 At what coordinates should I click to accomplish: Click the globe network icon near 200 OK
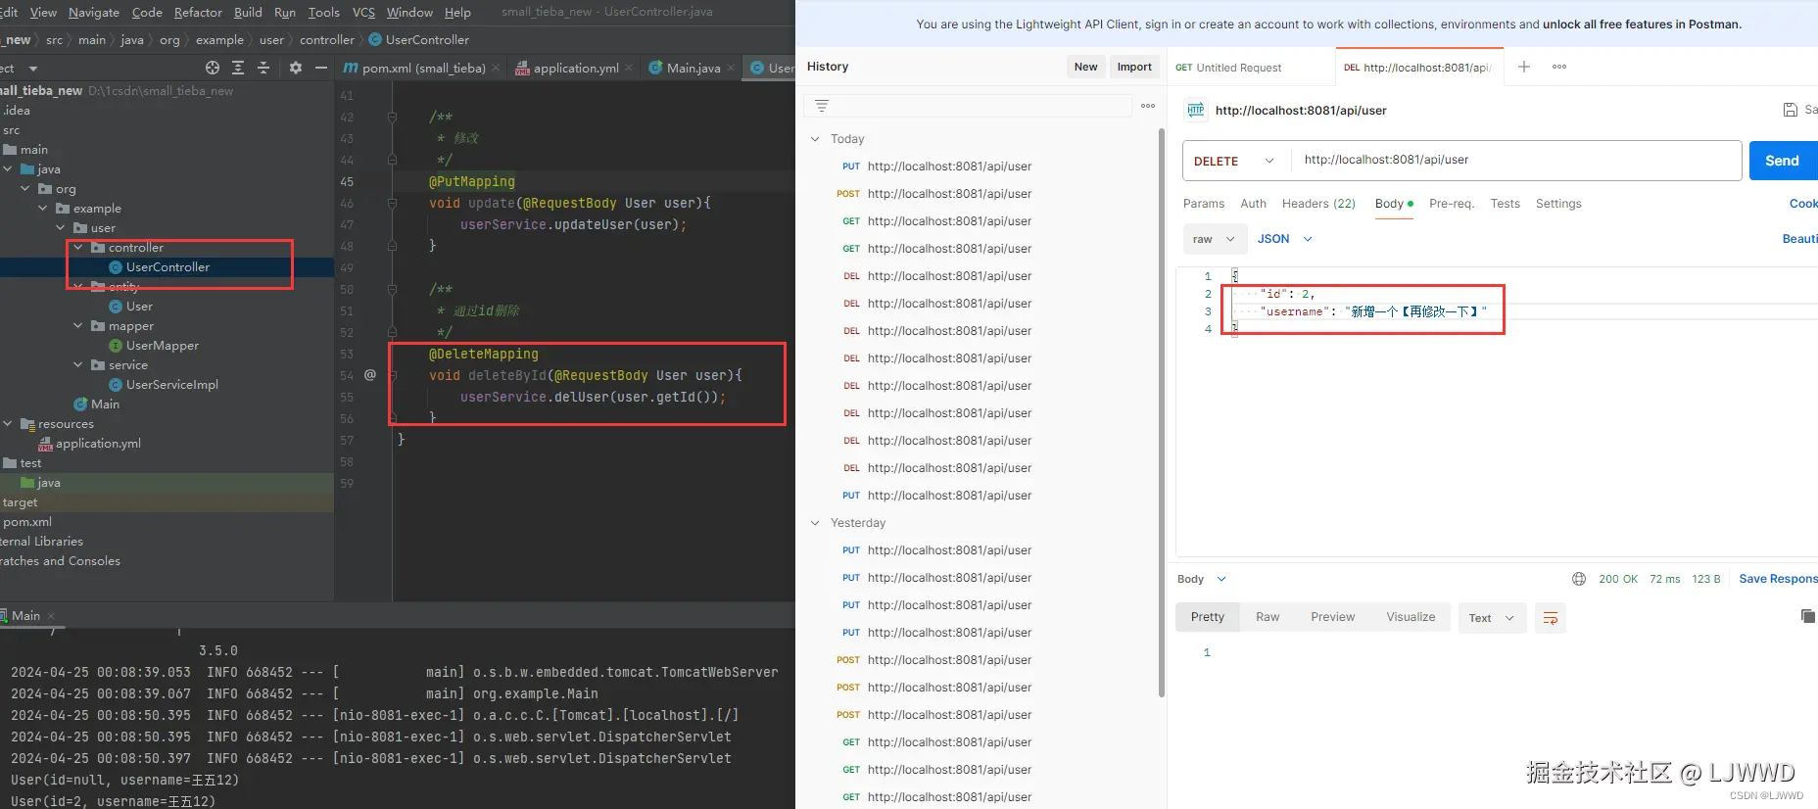[x=1579, y=579]
